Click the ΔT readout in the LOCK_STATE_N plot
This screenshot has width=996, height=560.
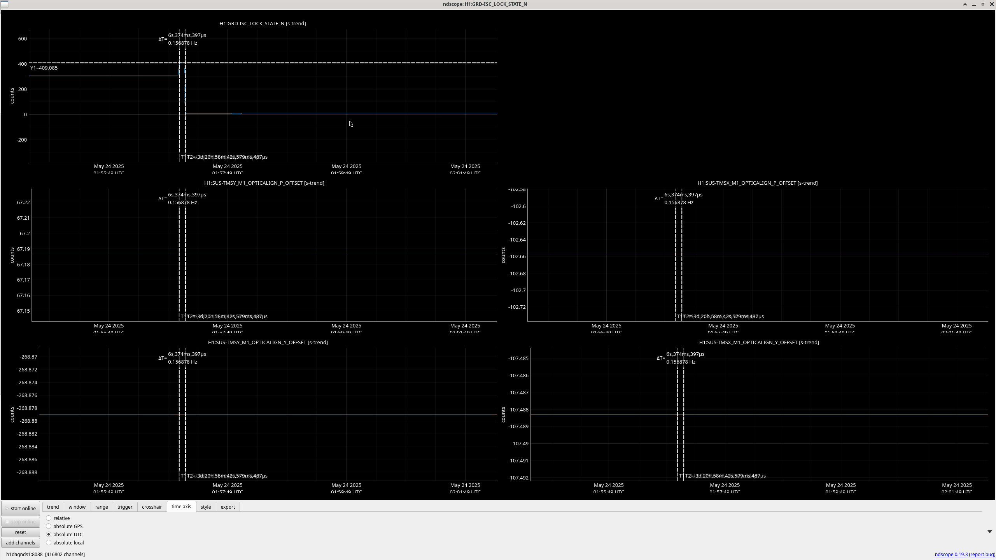point(182,39)
